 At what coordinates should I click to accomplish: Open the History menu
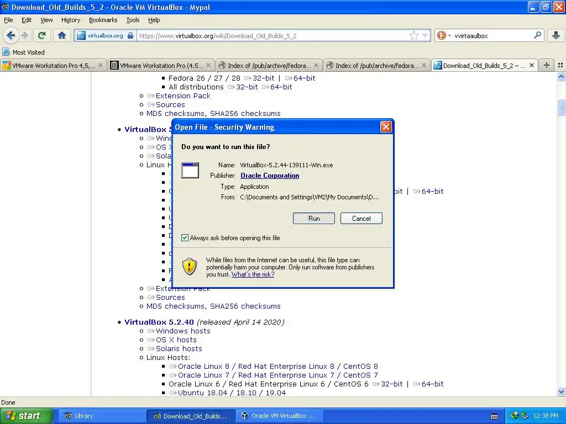click(x=71, y=20)
